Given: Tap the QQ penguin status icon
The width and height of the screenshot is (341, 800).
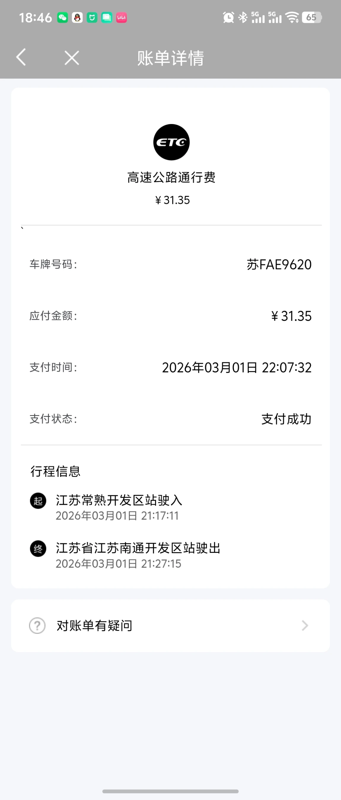Looking at the screenshot, I should click(77, 18).
